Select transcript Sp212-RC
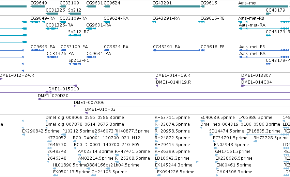290x177 pixels. tap(79, 32)
